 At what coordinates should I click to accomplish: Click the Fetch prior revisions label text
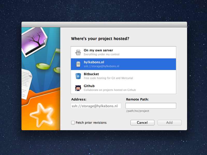(91, 123)
